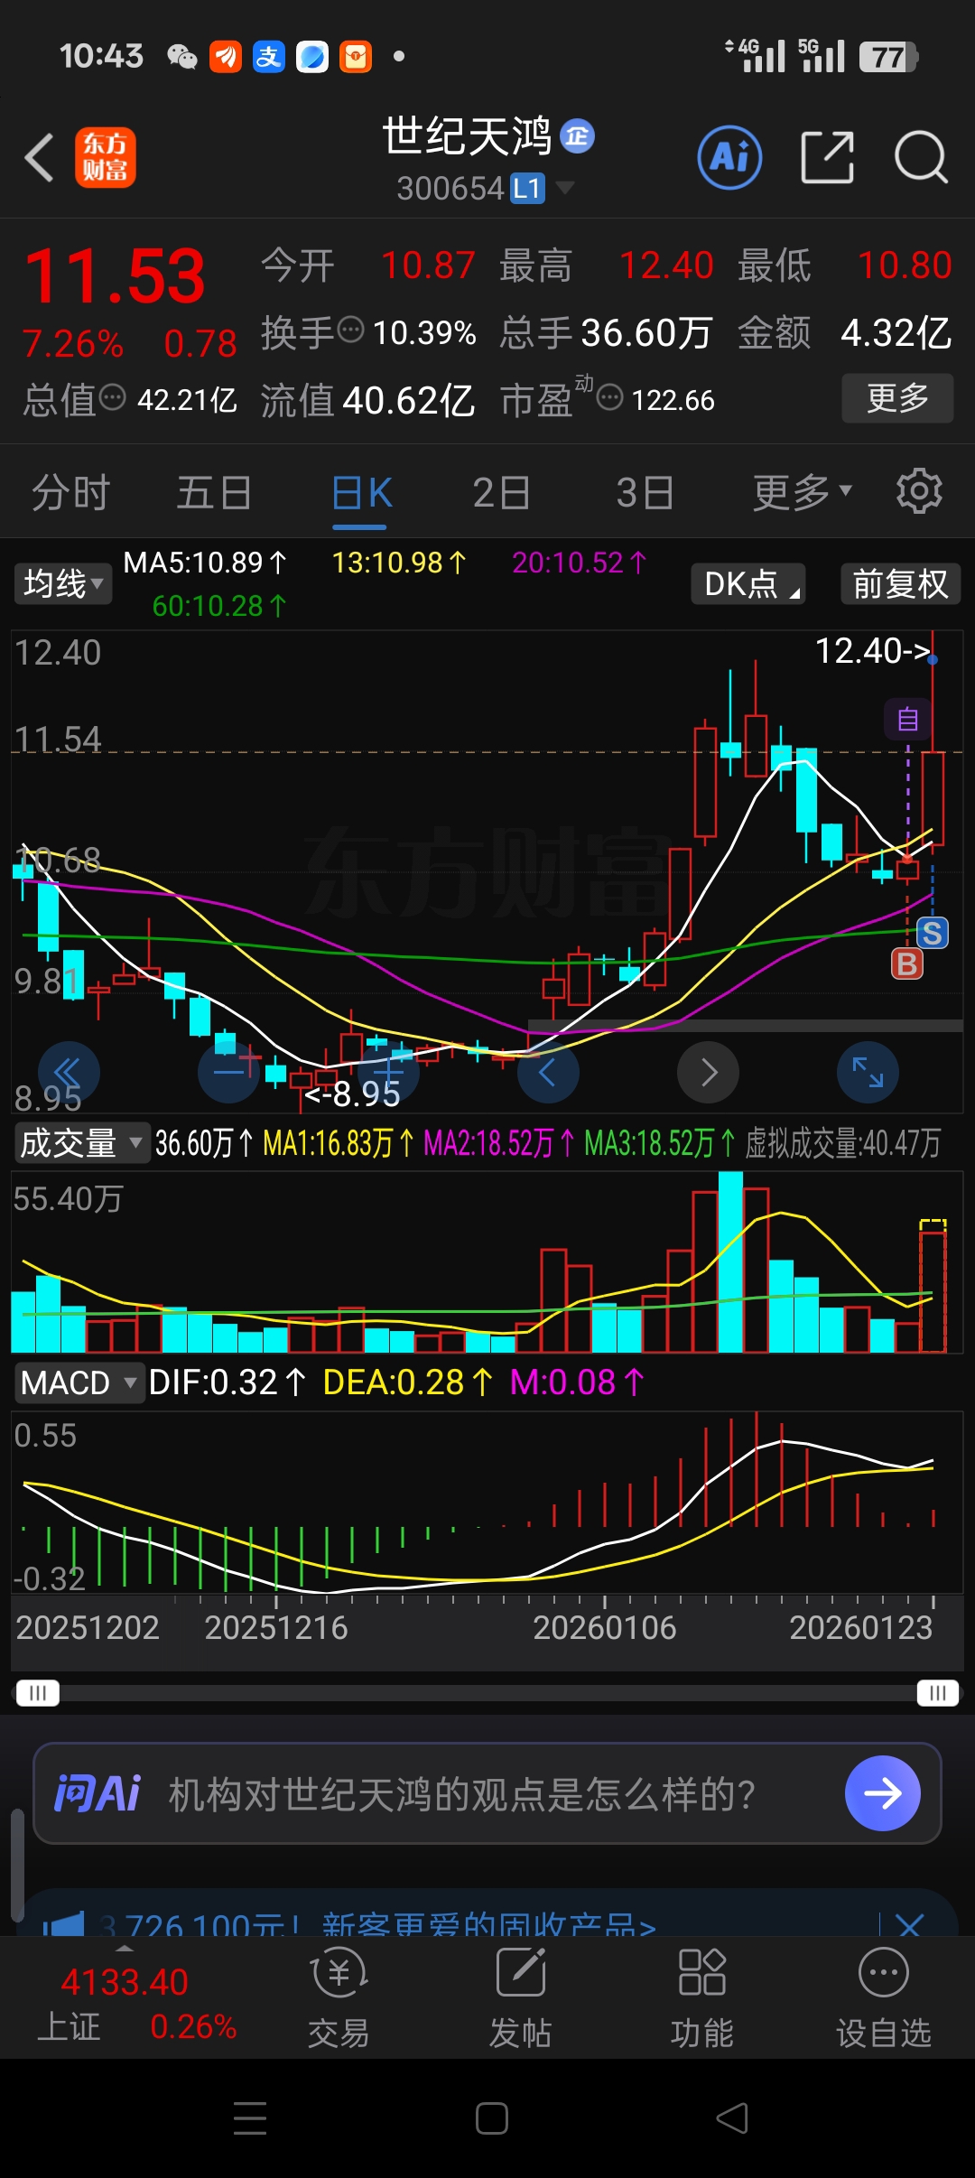Close the promo banner X

point(910,1925)
